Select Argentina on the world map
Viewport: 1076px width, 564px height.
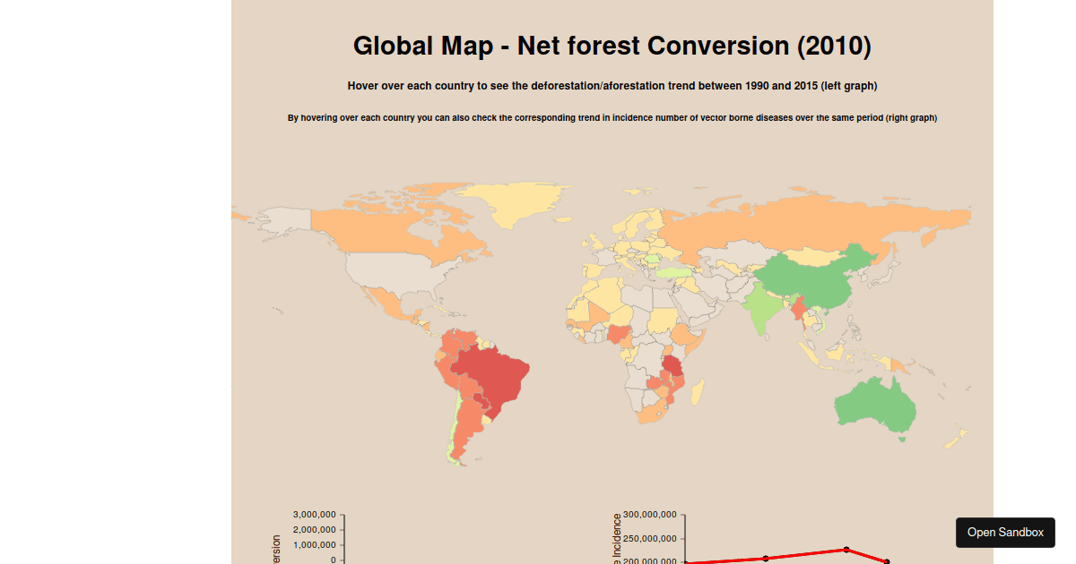pyautogui.click(x=460, y=428)
